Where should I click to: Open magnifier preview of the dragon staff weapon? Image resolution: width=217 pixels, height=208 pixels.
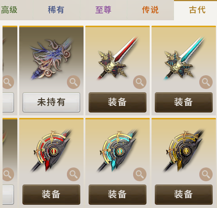click(x=73, y=82)
